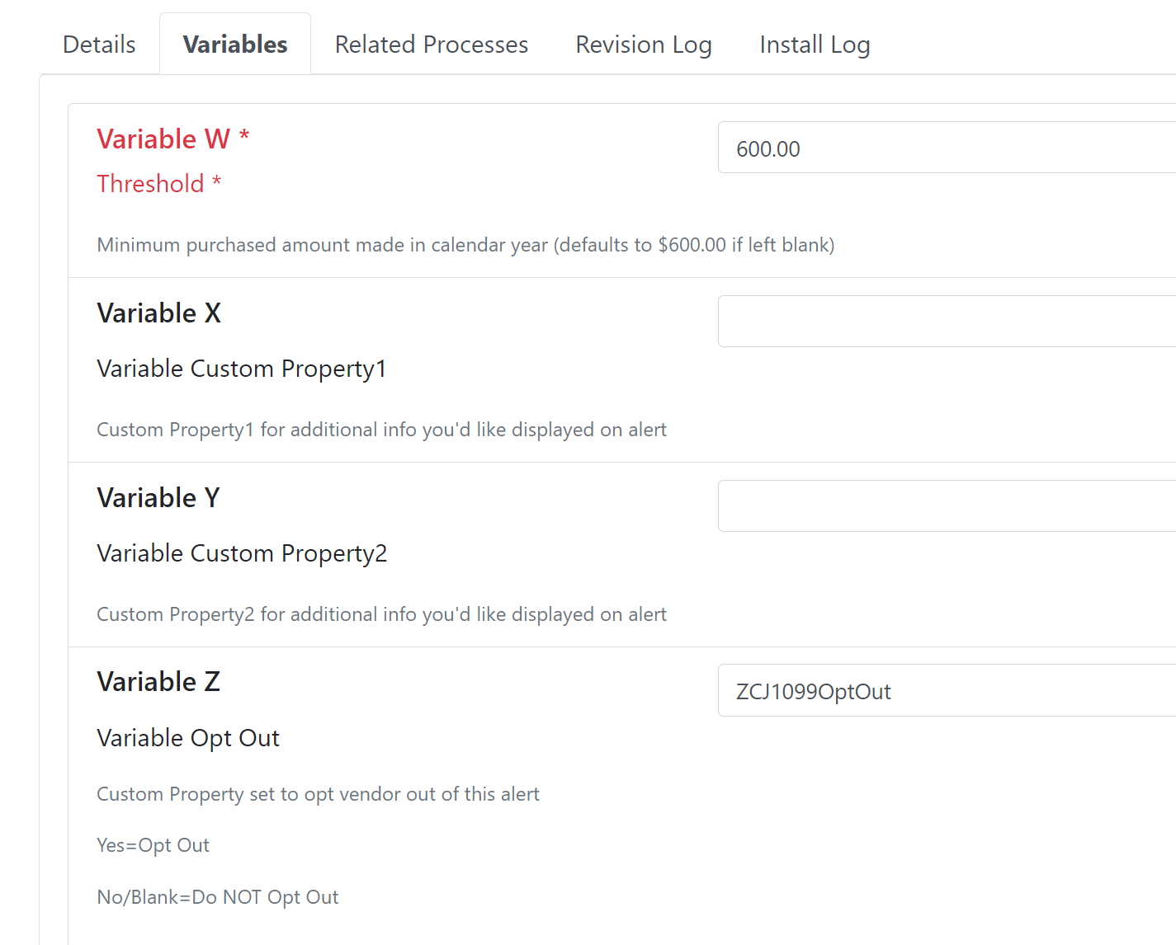Open the Revision Log tab

(644, 45)
